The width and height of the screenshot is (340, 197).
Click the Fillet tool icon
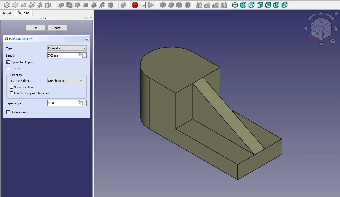[163, 5]
